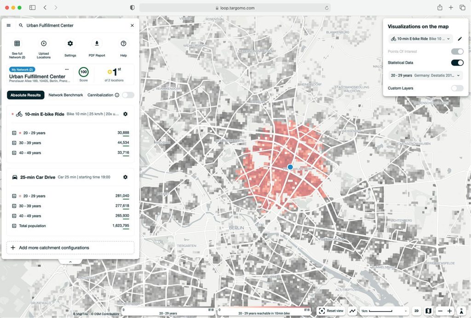Reload the page in Safari
471x318 pixels.
[x=327, y=8]
